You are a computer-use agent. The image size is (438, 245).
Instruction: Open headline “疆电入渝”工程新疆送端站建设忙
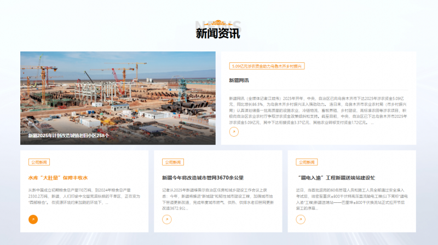pos(336,178)
